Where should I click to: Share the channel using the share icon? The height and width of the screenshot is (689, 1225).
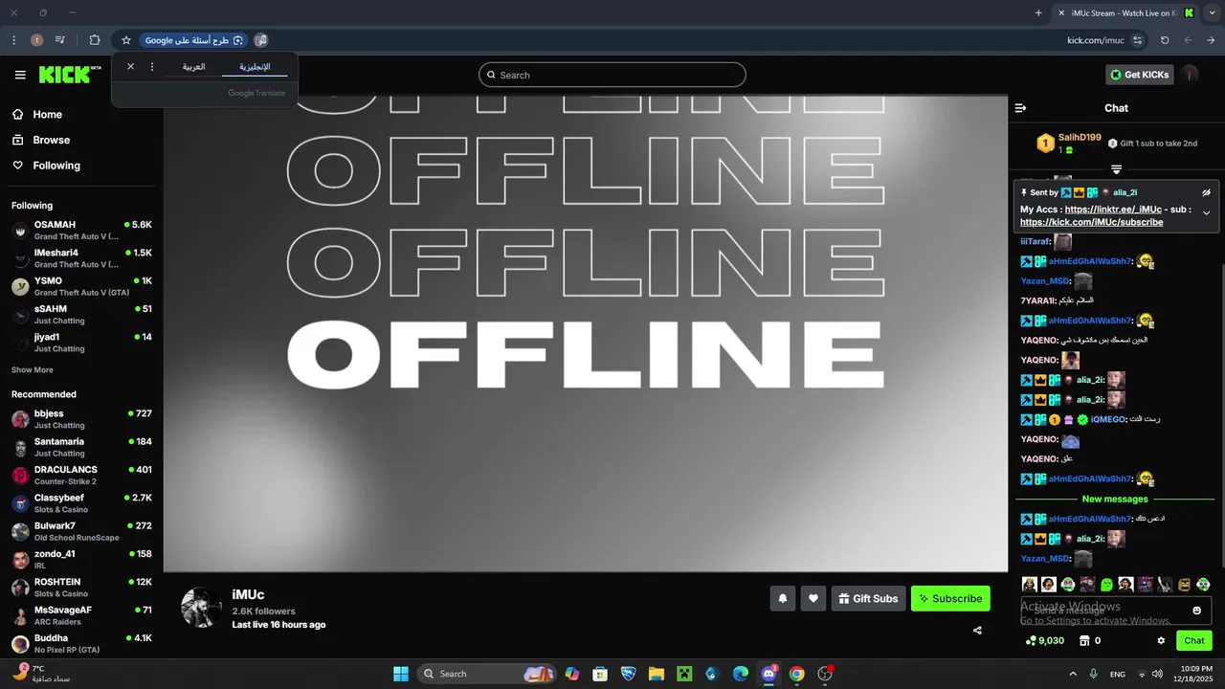click(977, 630)
